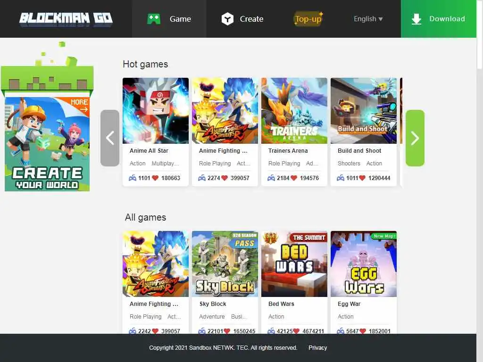Viewport: 483px width, 362px height.
Task: Click the green gamepad Game icon
Action: [x=154, y=19]
